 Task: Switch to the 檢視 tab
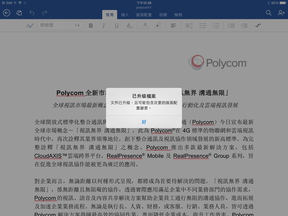click(x=178, y=15)
